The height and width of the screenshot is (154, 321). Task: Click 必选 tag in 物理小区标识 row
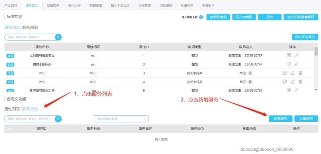tap(10, 65)
